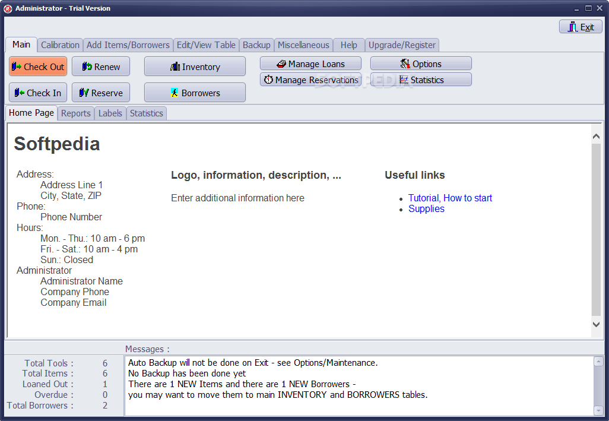The image size is (609, 421).
Task: Click the application icon in the title bar
Action: 8,8
